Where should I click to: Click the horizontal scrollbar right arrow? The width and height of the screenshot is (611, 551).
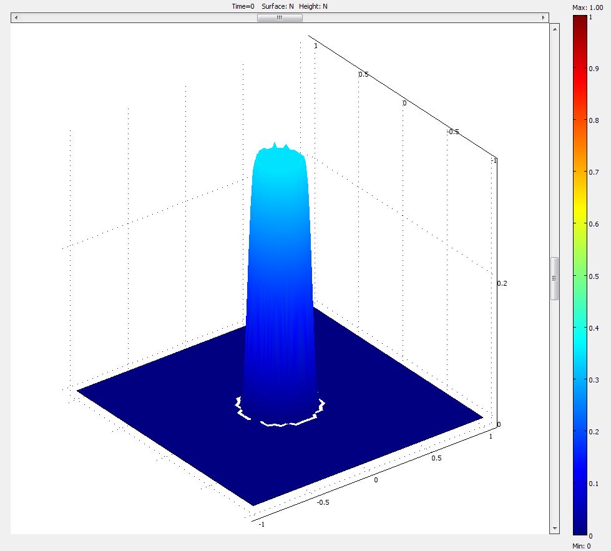[x=544, y=18]
